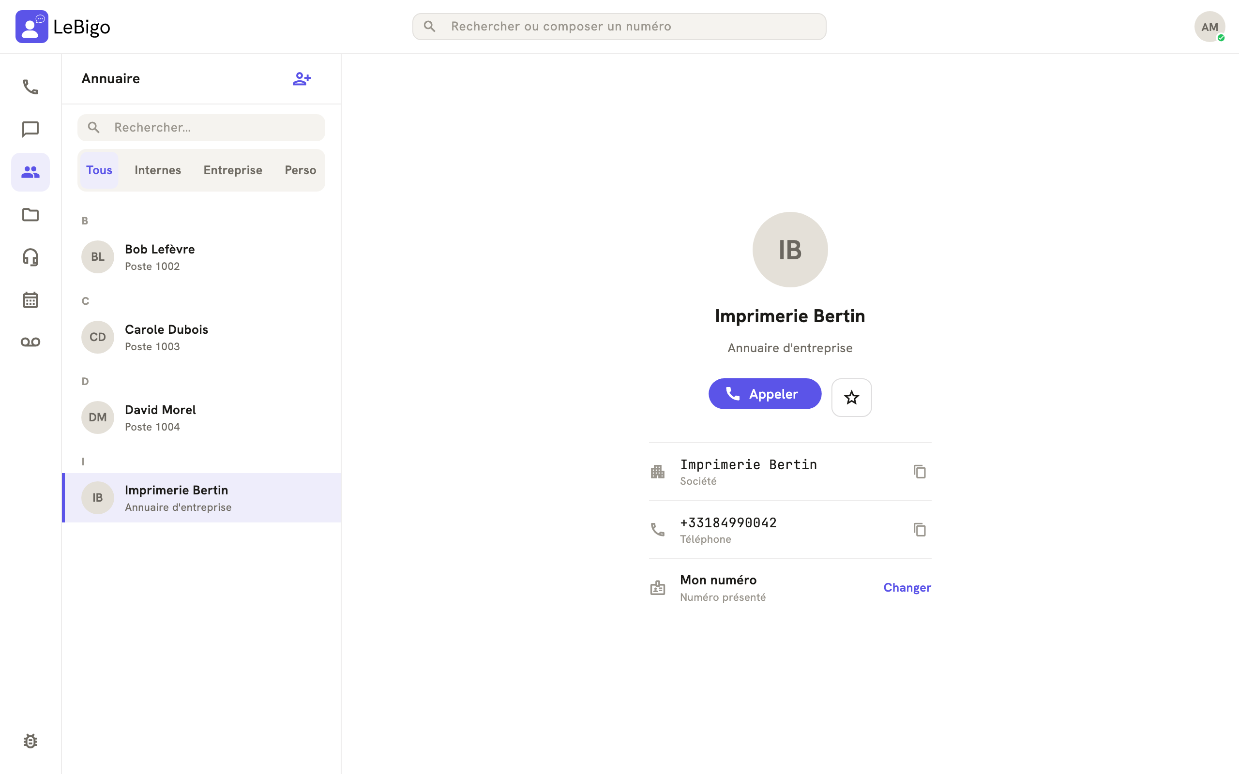Image resolution: width=1239 pixels, height=774 pixels.
Task: Open the calendar icon in sidebar
Action: pyautogui.click(x=30, y=299)
